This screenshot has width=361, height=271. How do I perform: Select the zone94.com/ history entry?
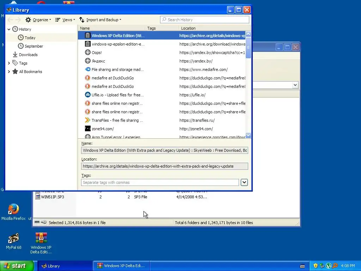(161, 129)
